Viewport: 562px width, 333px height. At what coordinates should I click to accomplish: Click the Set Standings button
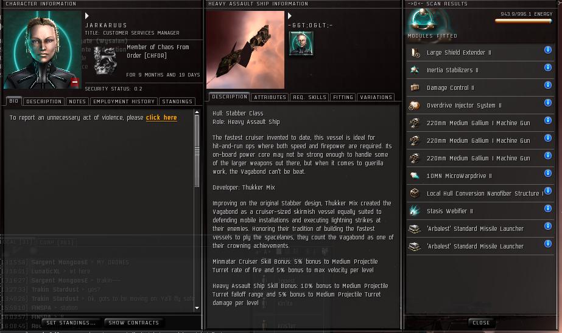point(71,323)
